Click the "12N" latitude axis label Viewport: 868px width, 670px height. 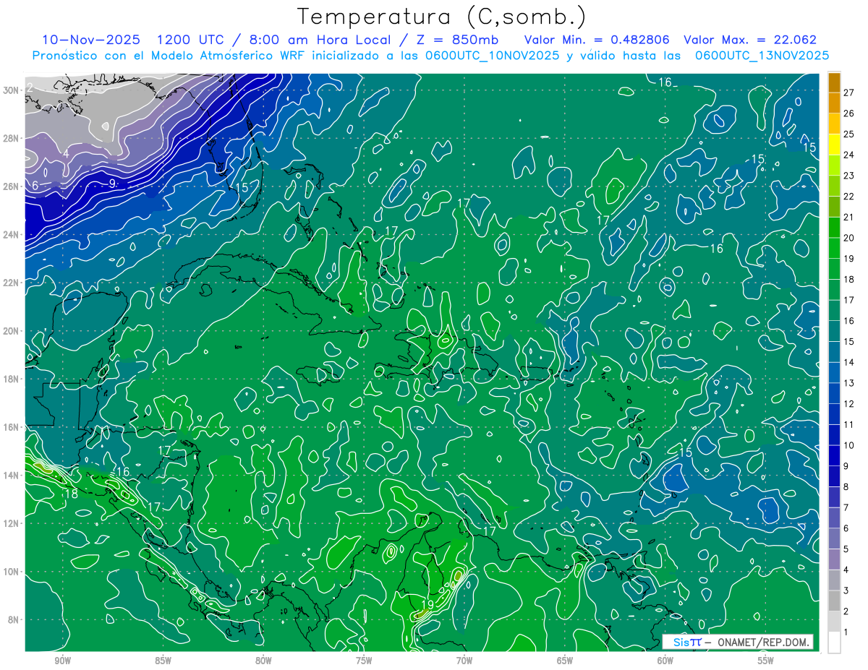coord(11,523)
